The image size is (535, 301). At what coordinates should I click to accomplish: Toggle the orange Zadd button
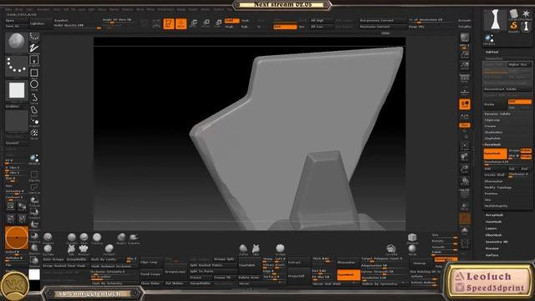(x=232, y=21)
